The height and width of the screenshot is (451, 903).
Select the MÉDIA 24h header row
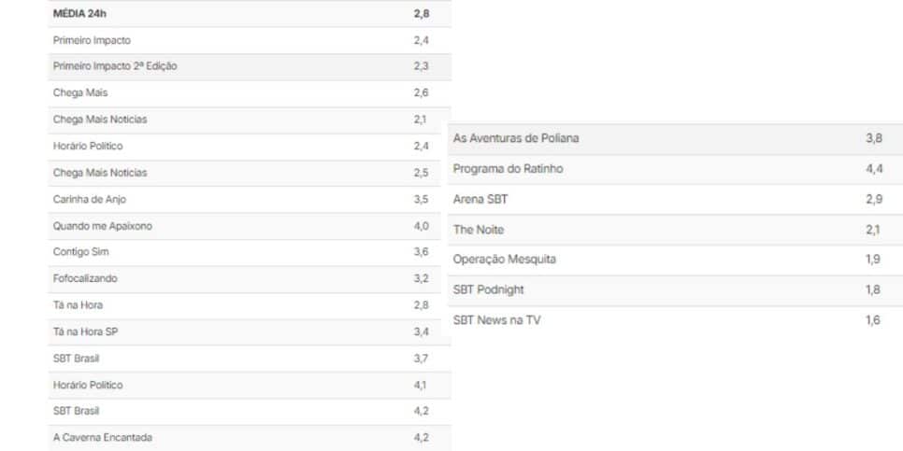(250, 14)
